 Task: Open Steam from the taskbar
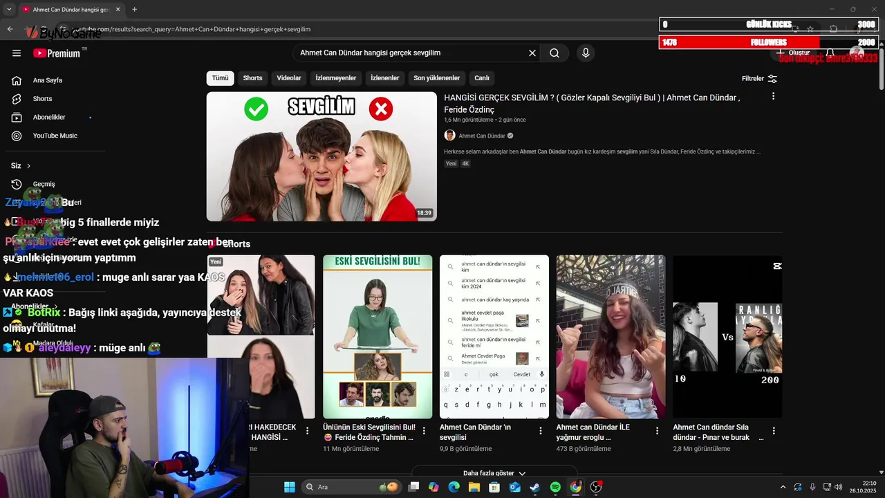pyautogui.click(x=535, y=487)
